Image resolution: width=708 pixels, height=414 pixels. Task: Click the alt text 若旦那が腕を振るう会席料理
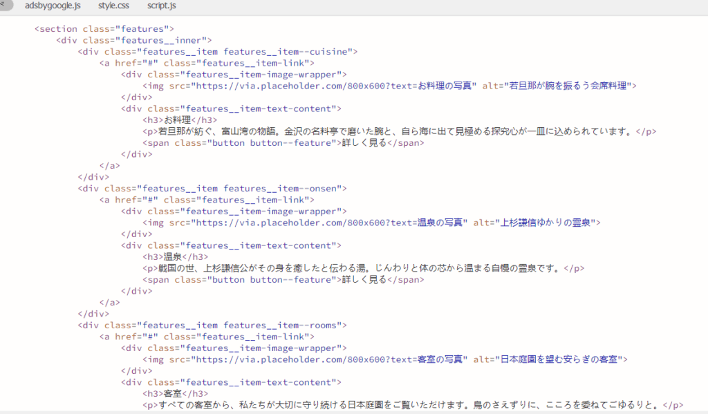[x=568, y=86]
